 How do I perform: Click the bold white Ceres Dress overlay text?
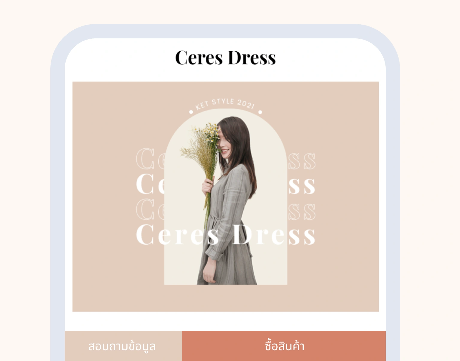tap(225, 235)
